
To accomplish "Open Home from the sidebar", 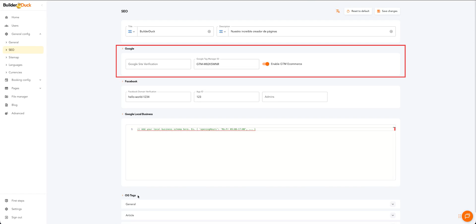I will click(x=15, y=17).
